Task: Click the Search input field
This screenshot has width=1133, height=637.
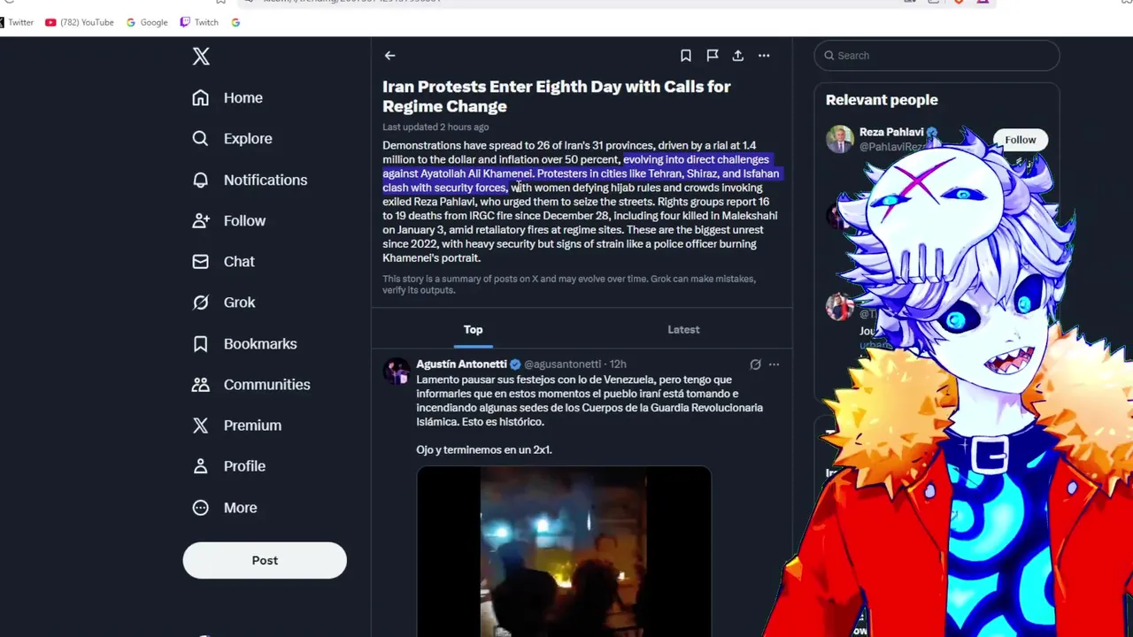Action: coord(936,56)
